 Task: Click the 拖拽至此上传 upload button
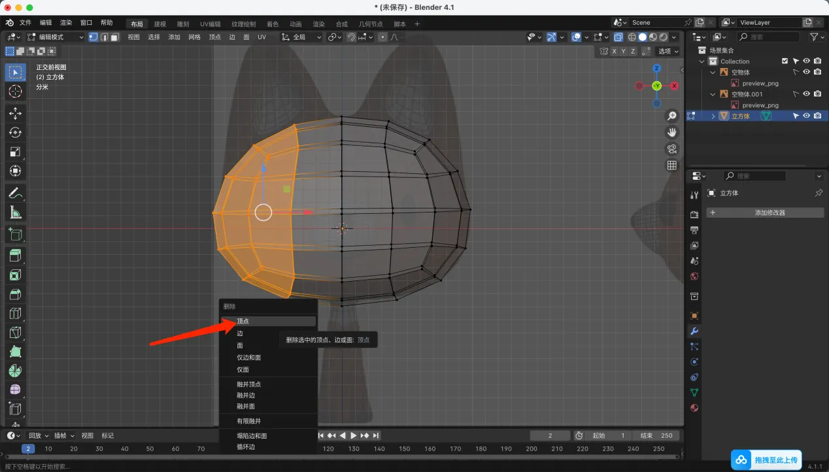click(x=768, y=460)
